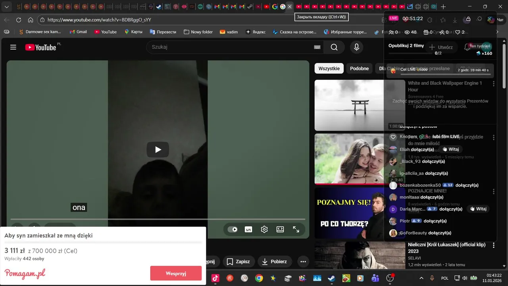The image size is (508, 286).
Task: Select the Wszystkie filter chip
Action: (x=329, y=68)
